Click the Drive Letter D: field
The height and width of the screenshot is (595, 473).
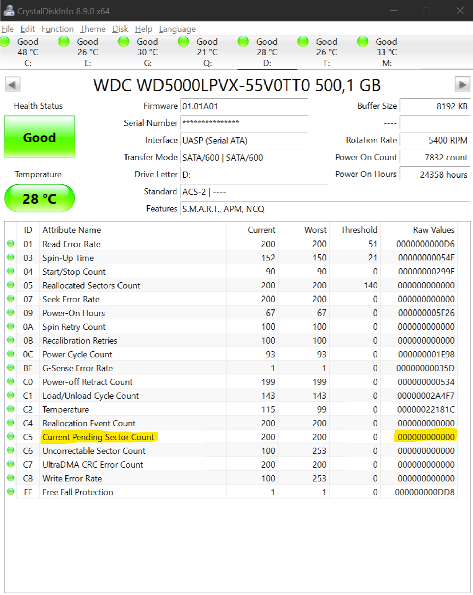pyautogui.click(x=244, y=174)
